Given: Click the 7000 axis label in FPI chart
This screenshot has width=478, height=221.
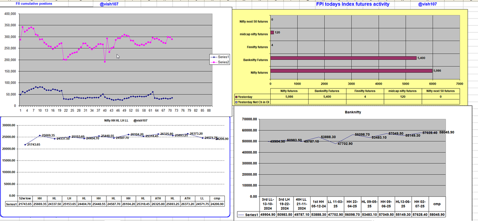Looking at the screenshot, I should pos(459,84).
